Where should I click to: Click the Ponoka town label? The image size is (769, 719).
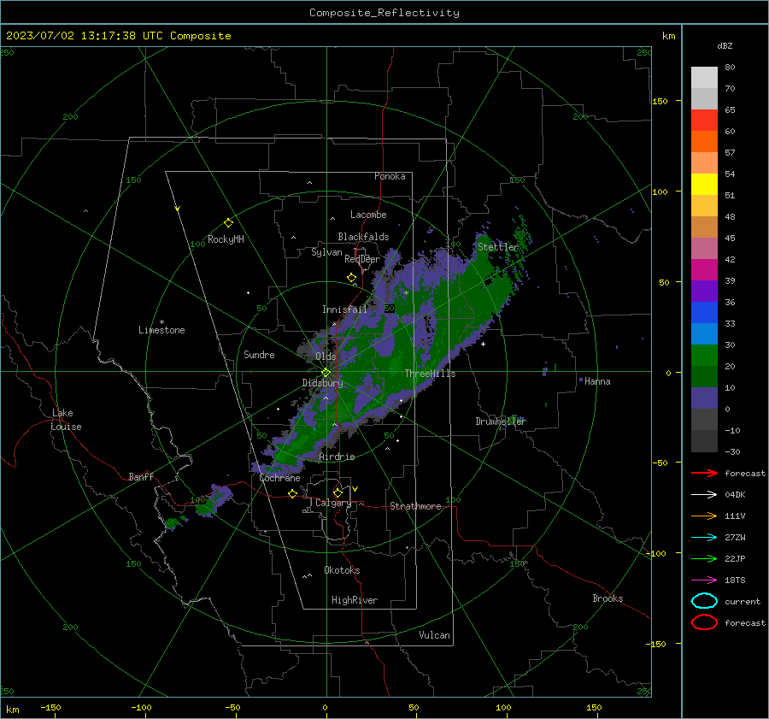390,176
